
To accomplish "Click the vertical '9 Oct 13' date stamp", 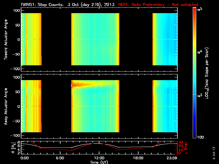I will (x=214, y=153).
